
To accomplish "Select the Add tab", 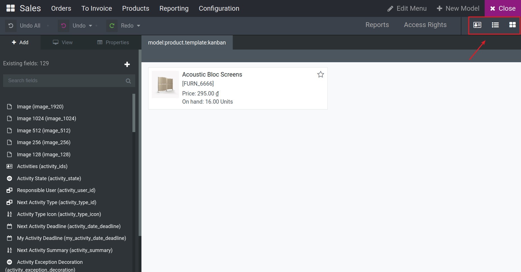I will 20,43.
